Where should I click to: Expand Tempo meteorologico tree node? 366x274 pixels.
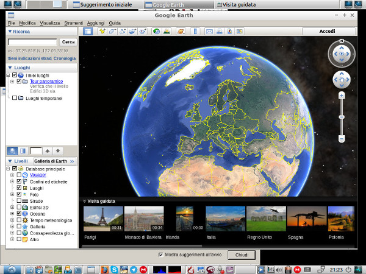[x=12, y=220]
